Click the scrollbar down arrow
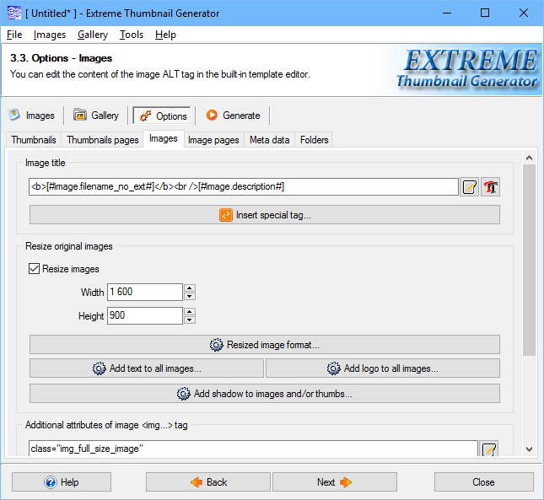Viewport: 544px width, 500px height. (529, 449)
